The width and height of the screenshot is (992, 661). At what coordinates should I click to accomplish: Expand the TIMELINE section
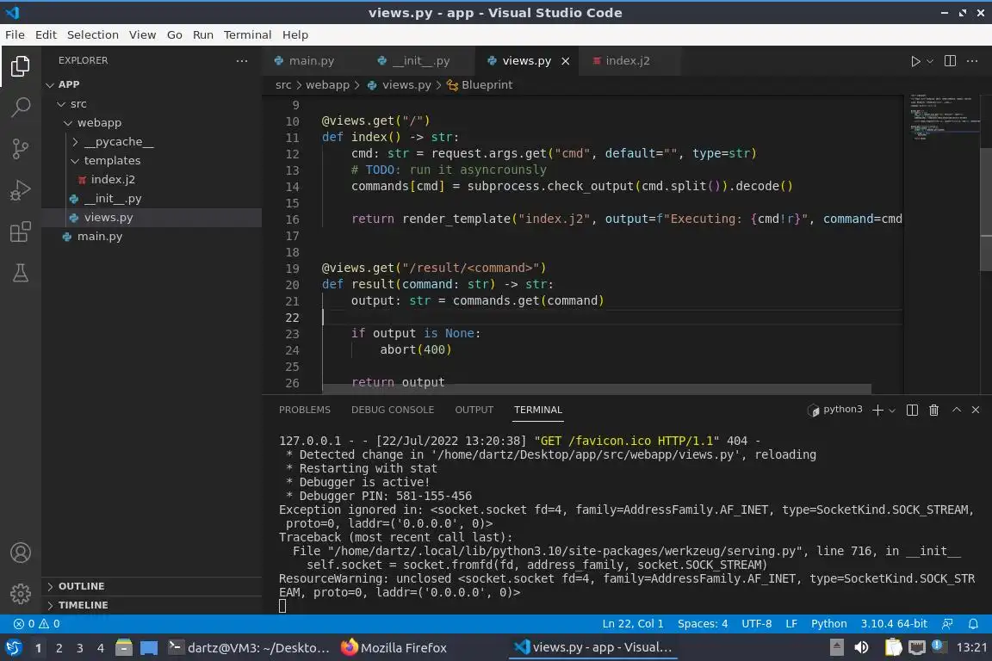[x=152, y=605]
